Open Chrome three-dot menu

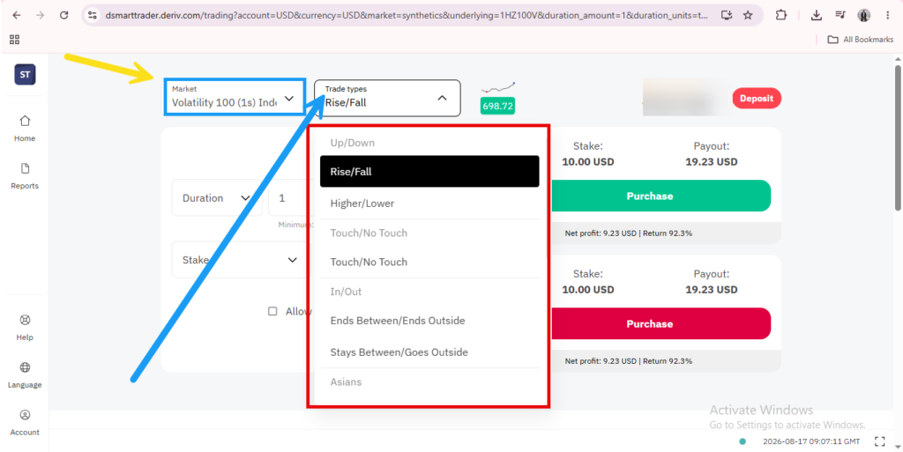click(x=887, y=16)
